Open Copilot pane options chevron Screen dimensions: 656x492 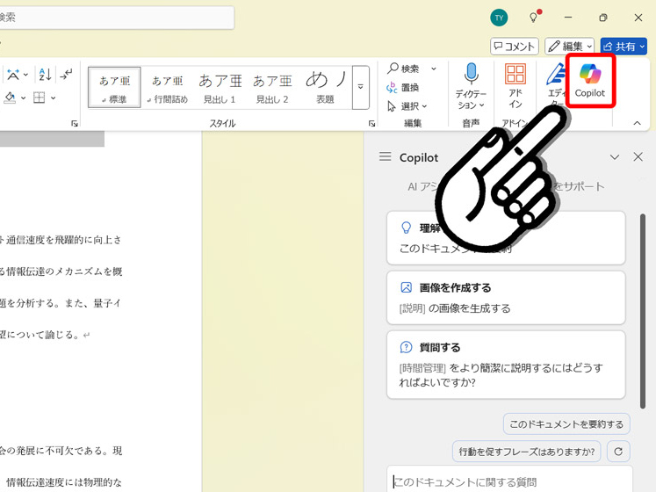614,157
